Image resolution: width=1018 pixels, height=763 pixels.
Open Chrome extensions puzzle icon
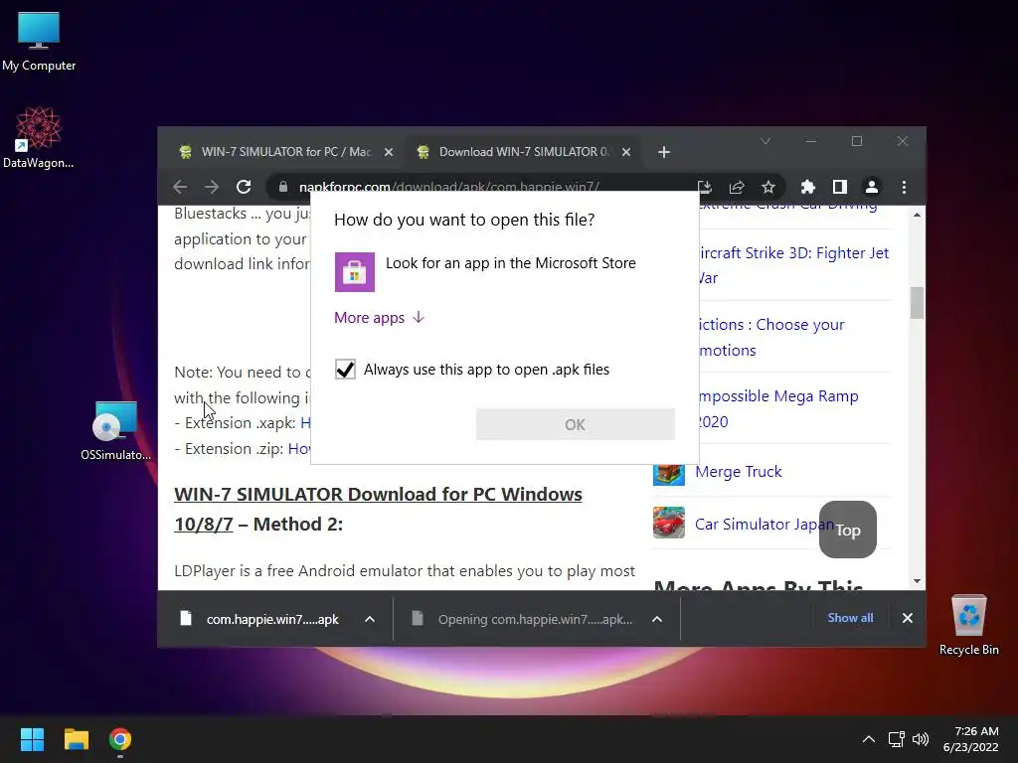click(x=807, y=187)
